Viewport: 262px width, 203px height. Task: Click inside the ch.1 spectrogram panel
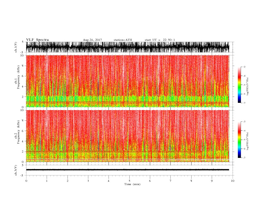[x=127, y=81]
